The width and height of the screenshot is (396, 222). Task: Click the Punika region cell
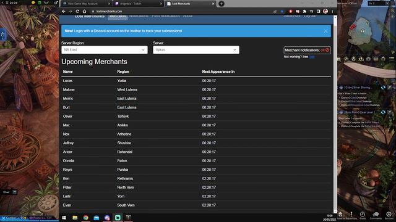123,170
